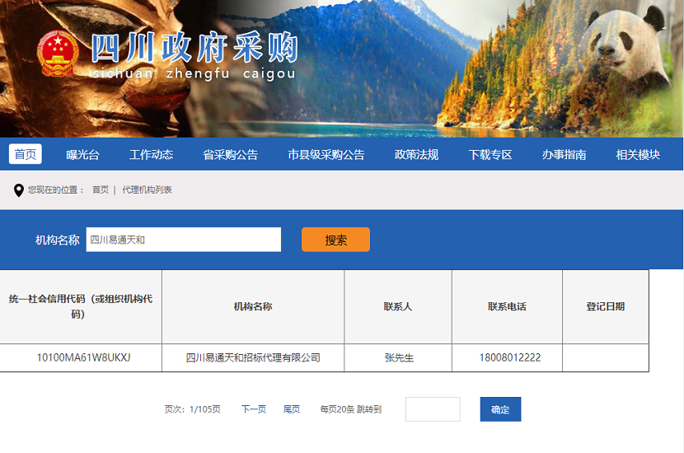This screenshot has width=684, height=453.
Task: Click the 联系人 column header
Action: point(398,306)
